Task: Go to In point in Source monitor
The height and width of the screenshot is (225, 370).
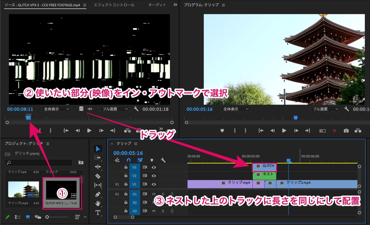Action: click(x=66, y=131)
